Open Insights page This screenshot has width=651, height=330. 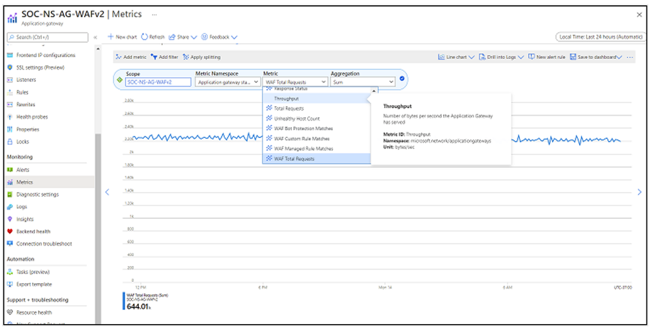tap(25, 219)
